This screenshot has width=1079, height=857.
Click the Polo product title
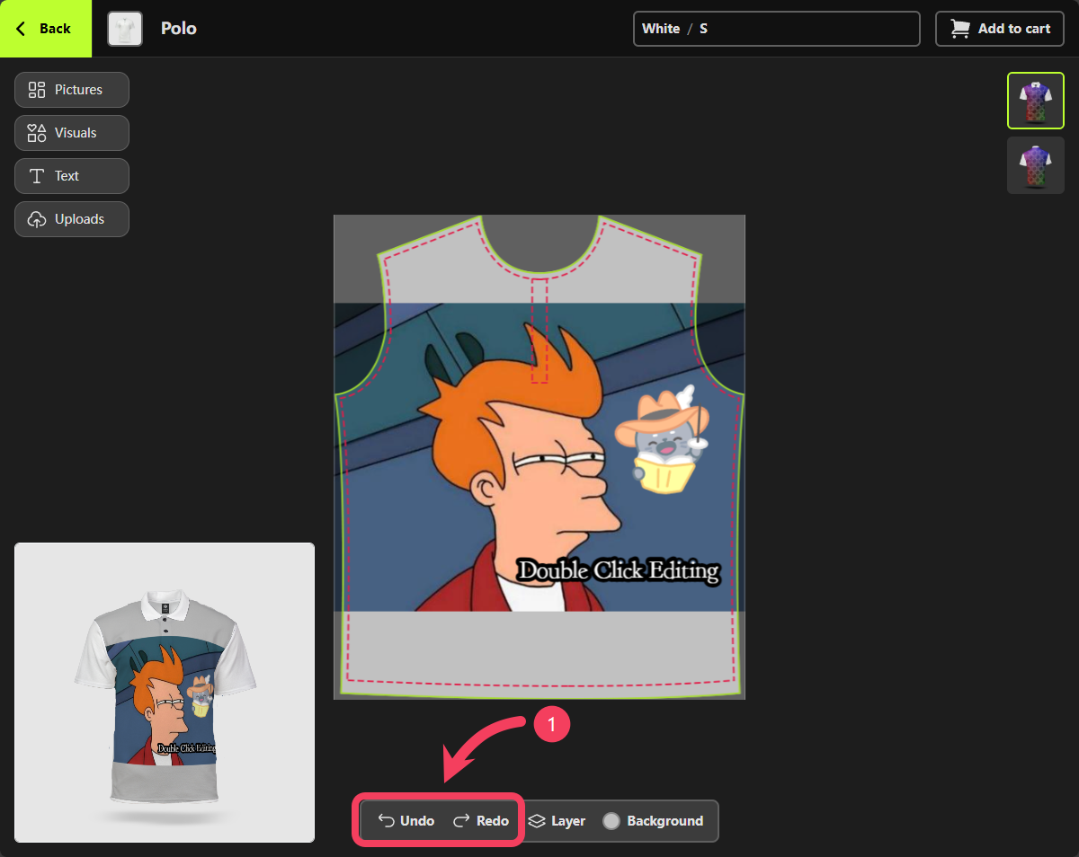point(179,29)
